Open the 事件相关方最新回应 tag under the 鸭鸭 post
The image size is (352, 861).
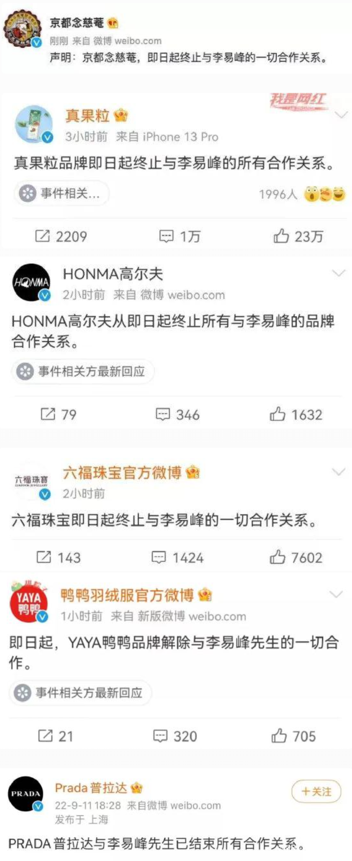point(80,693)
